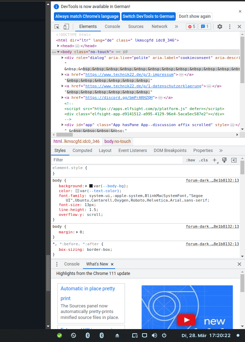245x342 pixels.
Task: Open the Network panel tab
Action: coord(160,27)
